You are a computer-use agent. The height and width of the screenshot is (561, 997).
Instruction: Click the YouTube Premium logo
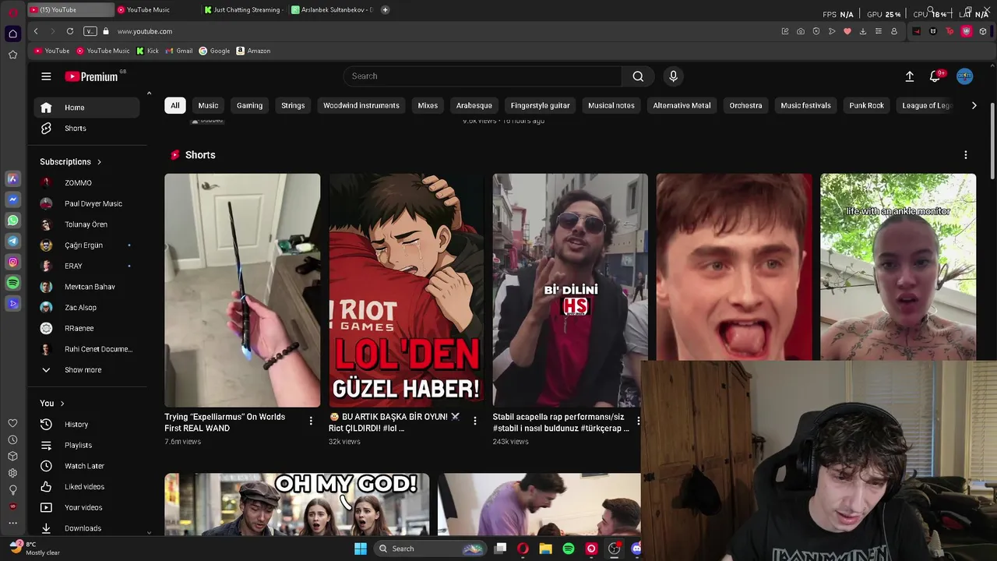[x=91, y=76]
